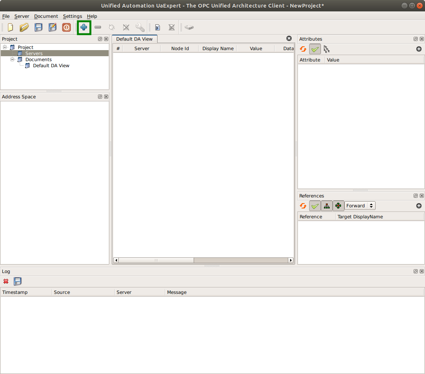Close the Address Space panel

click(x=106, y=97)
